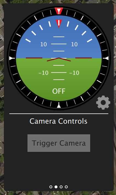Click the left dark red wing bar
The width and height of the screenshot is (116, 195).
(x=34, y=58)
